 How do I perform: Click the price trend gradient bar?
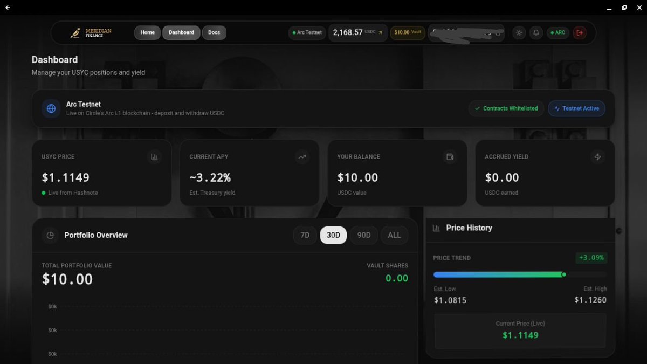click(499, 274)
